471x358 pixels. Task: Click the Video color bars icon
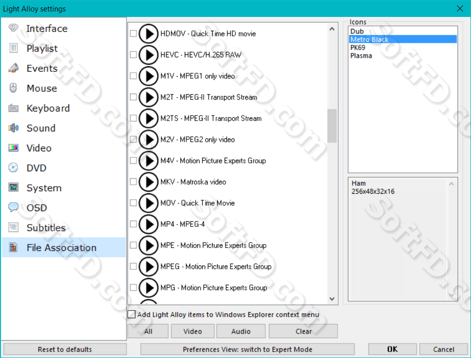pos(13,147)
